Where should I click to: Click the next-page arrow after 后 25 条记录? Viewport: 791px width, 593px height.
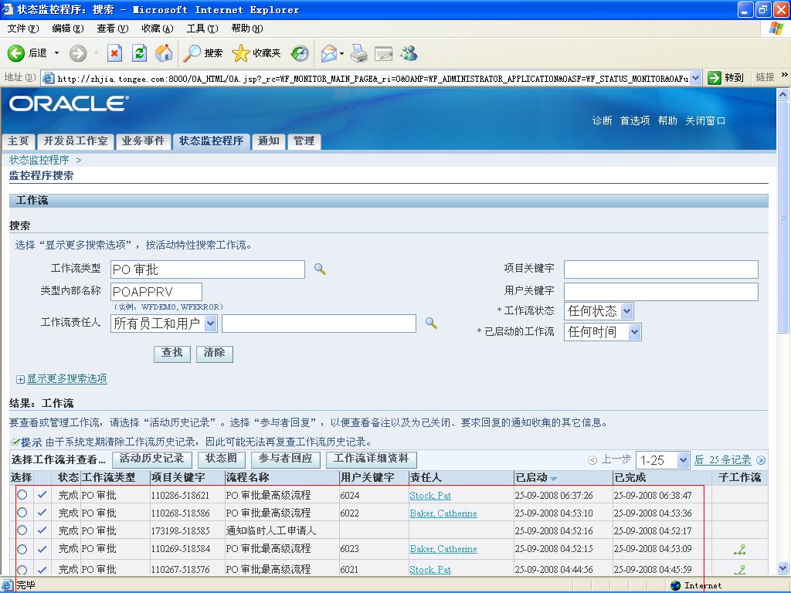[x=761, y=460]
